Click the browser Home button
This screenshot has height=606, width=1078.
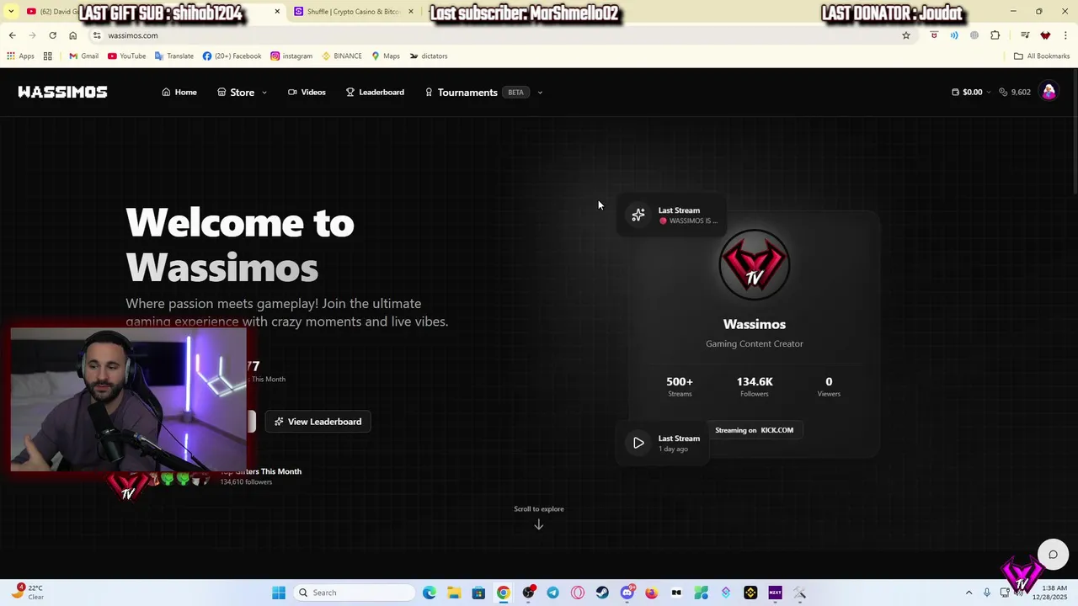(72, 35)
